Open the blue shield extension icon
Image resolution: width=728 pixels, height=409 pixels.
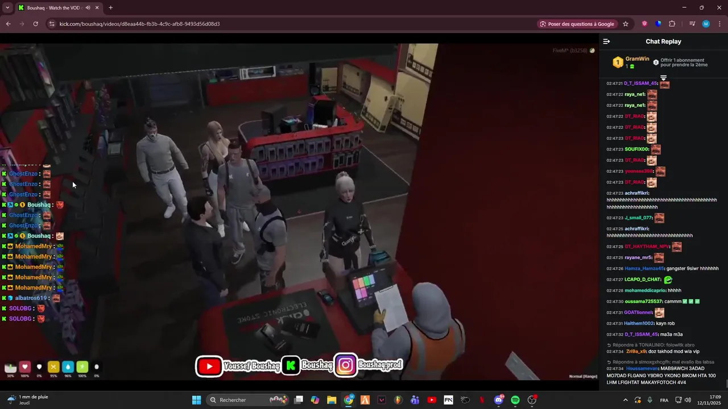tap(658, 24)
